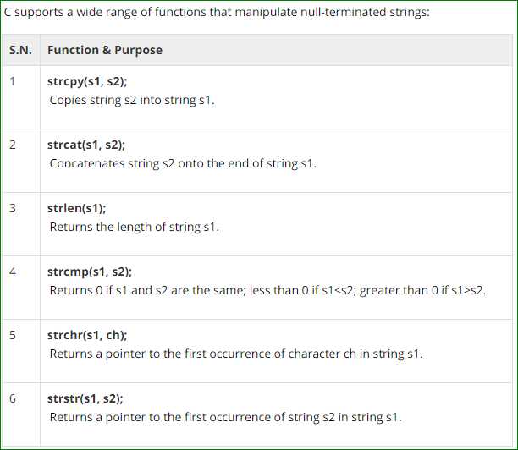
Task: Click serial number 1 in the table
Action: [13, 81]
